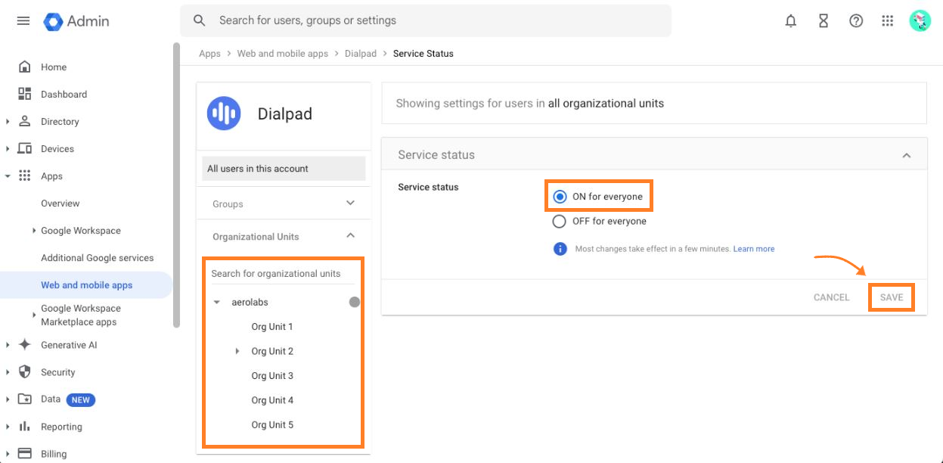The width and height of the screenshot is (943, 463).
Task: Open the help question mark icon
Action: click(x=856, y=21)
